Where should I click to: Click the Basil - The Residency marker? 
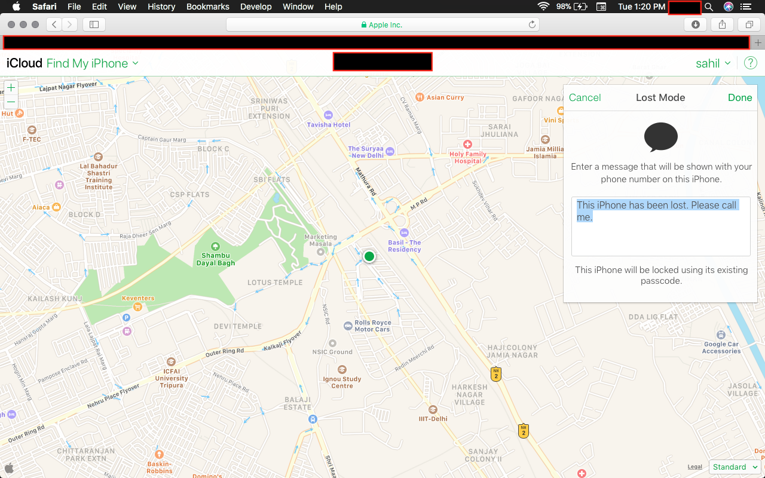coord(404,233)
